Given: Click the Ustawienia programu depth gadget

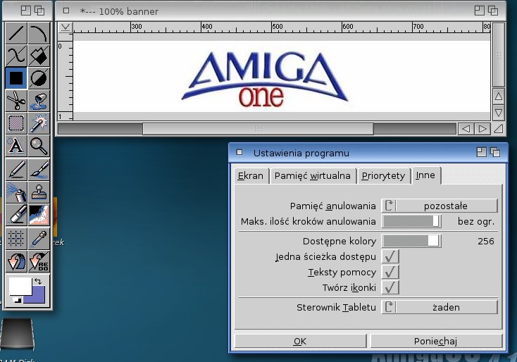Looking at the screenshot, I should [495, 152].
